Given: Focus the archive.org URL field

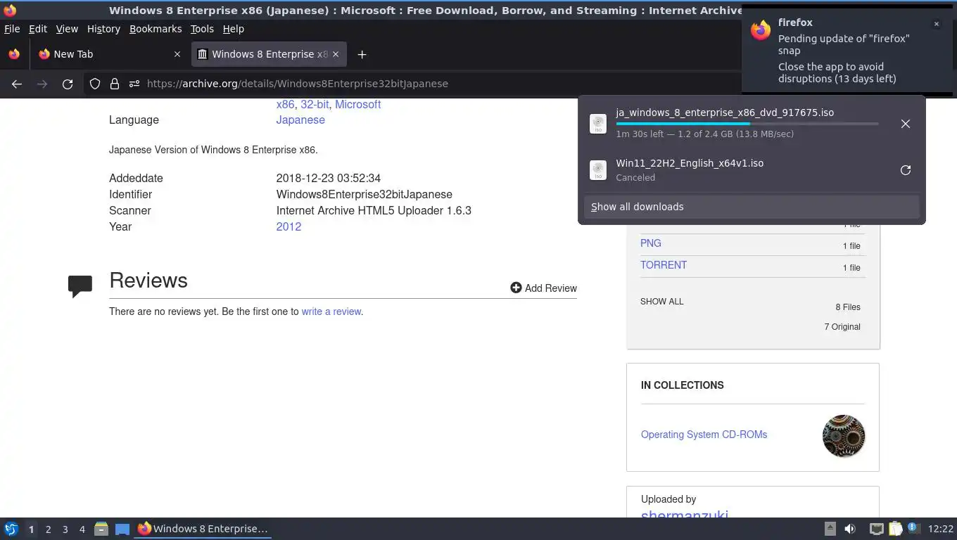Looking at the screenshot, I should (x=298, y=84).
